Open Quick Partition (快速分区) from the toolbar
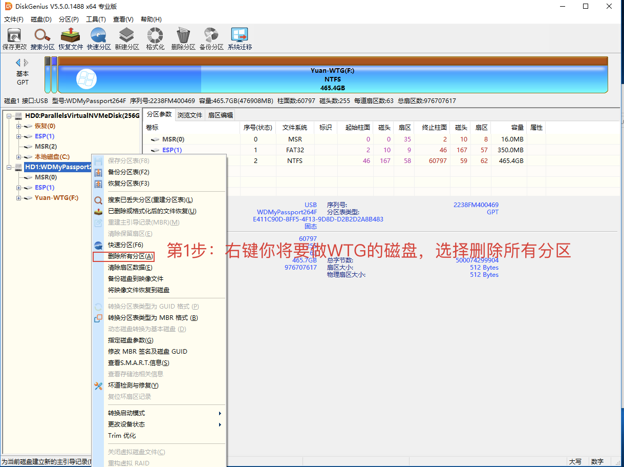 pos(99,39)
